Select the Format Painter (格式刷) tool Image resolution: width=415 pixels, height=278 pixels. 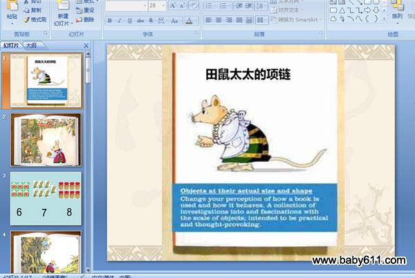(35, 19)
